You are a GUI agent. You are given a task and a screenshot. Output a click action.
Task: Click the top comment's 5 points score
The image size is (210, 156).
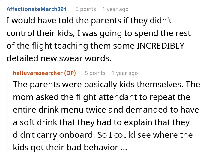pos(86,9)
